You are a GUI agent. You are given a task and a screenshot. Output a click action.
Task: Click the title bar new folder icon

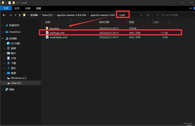point(14,3)
